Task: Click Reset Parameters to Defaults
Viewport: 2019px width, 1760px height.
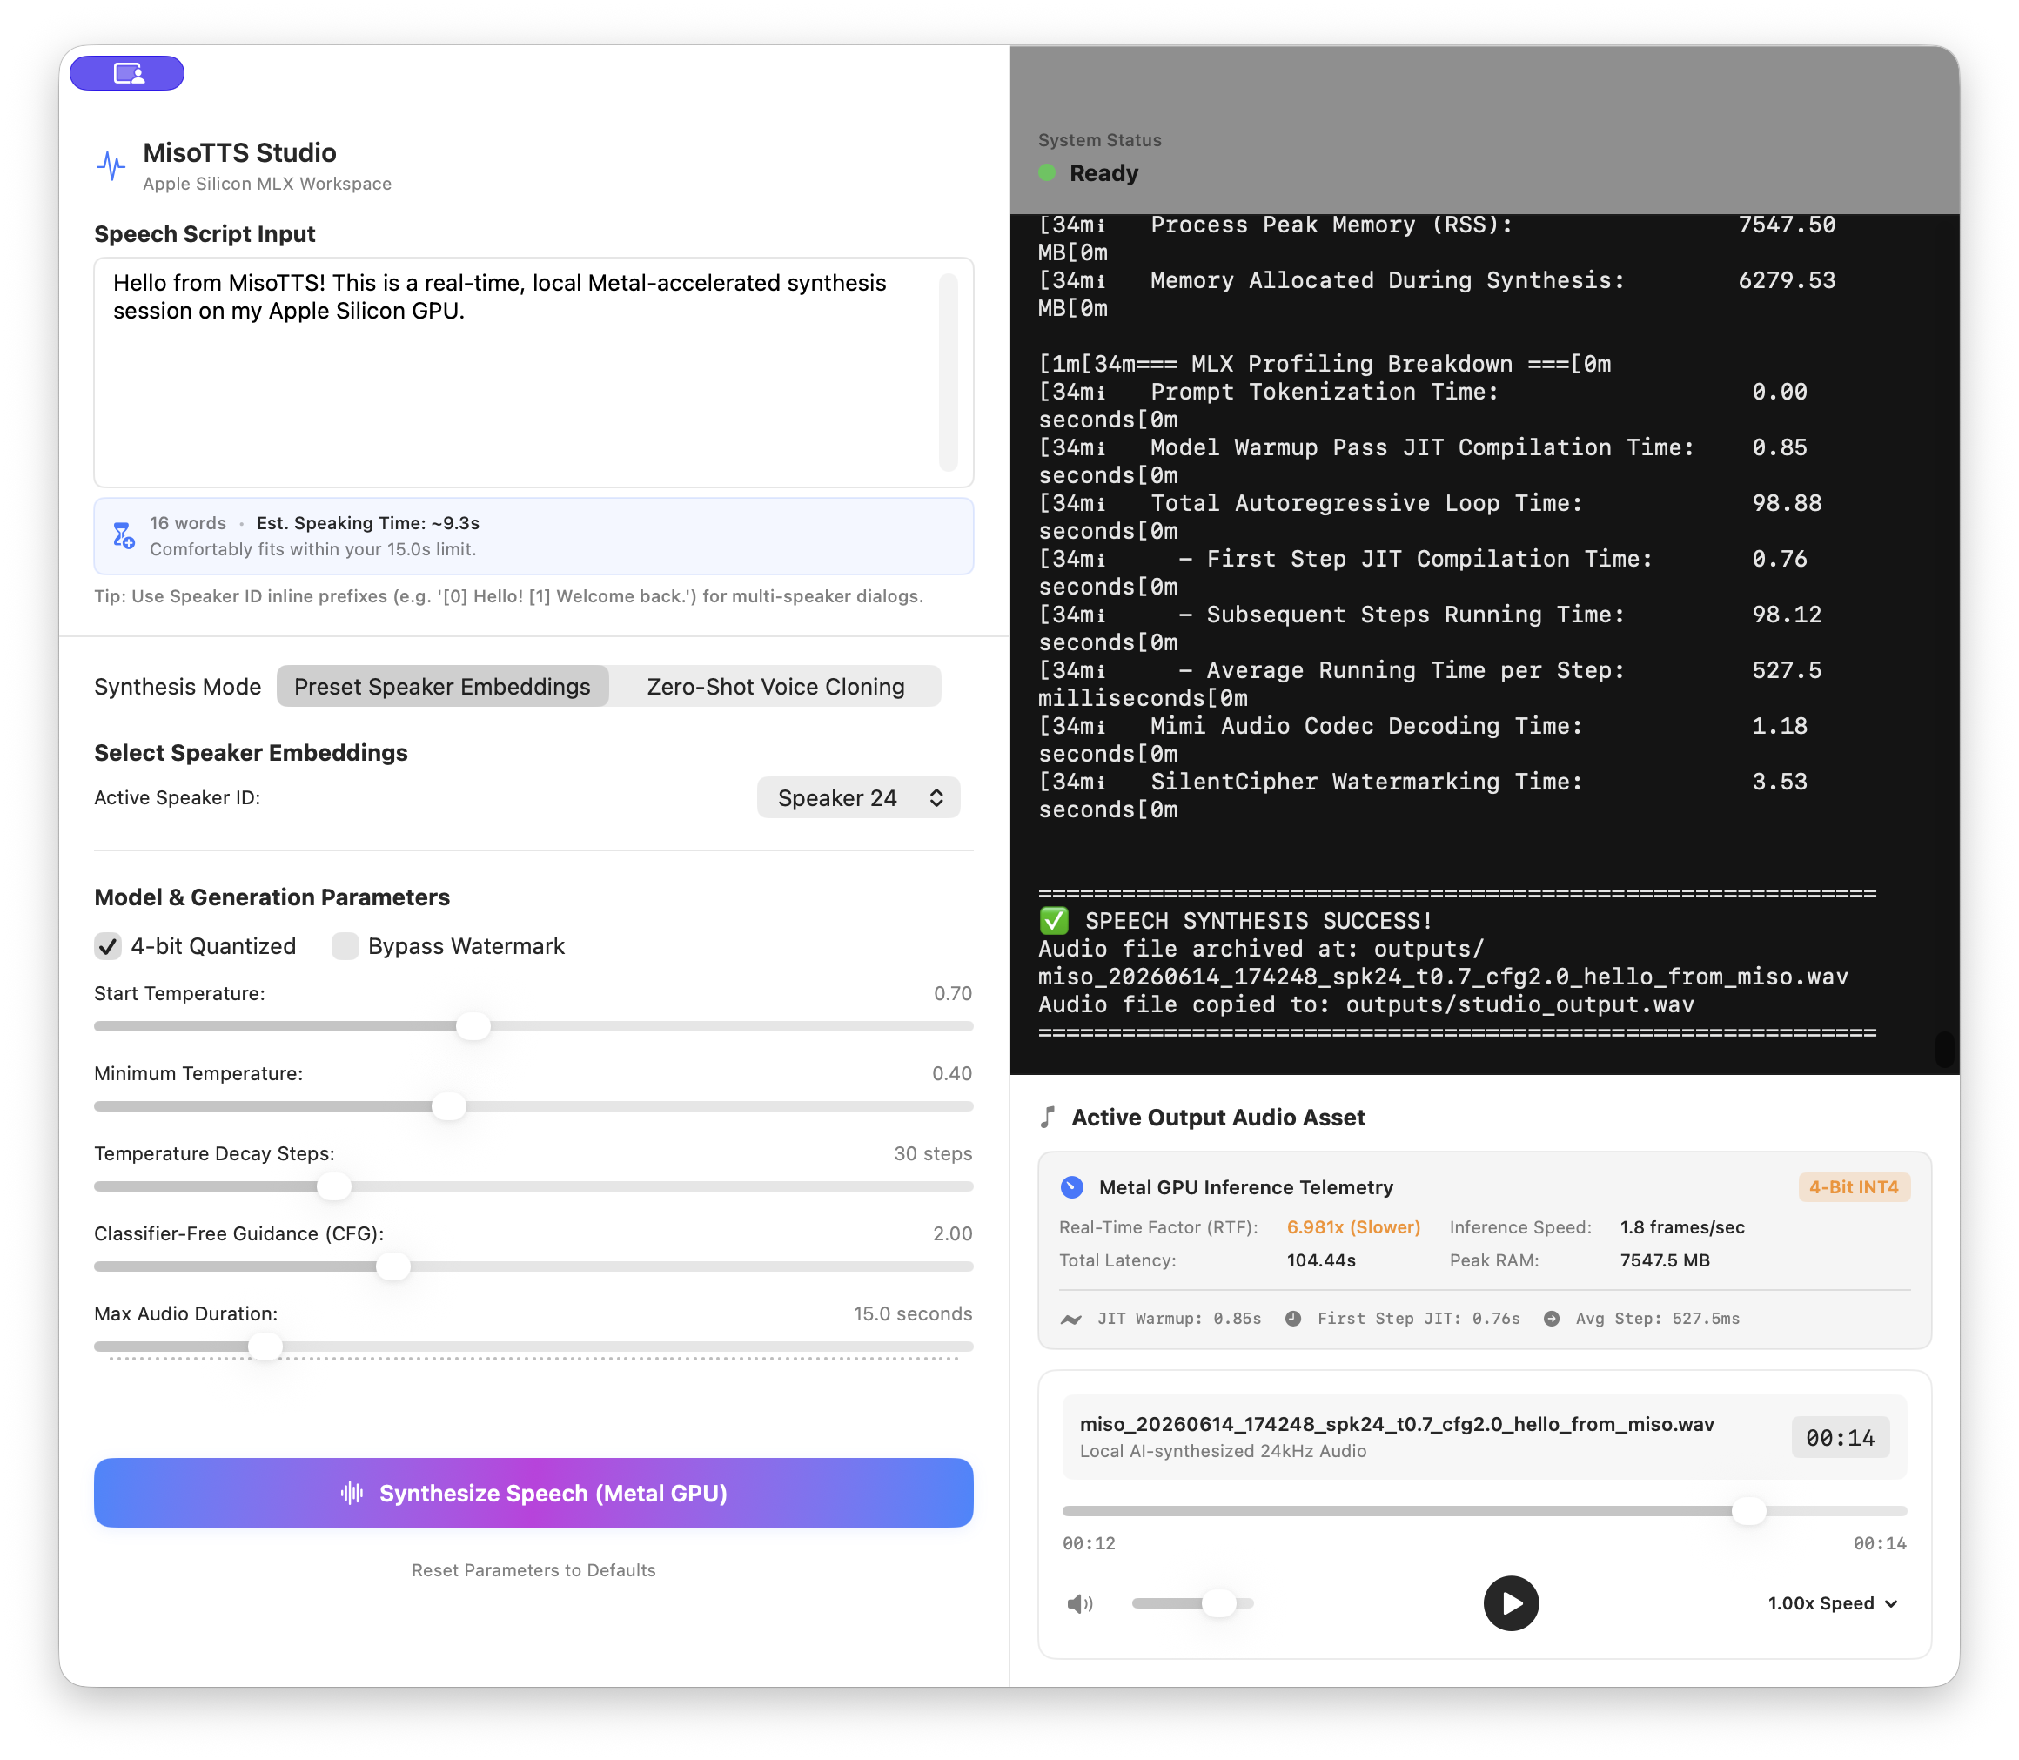Action: pyautogui.click(x=533, y=1570)
